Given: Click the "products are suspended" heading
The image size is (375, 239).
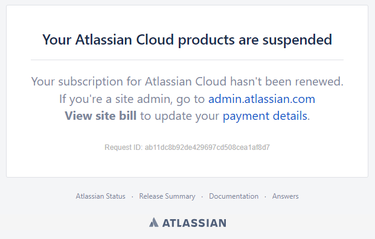Looking at the screenshot, I should (x=255, y=40).
